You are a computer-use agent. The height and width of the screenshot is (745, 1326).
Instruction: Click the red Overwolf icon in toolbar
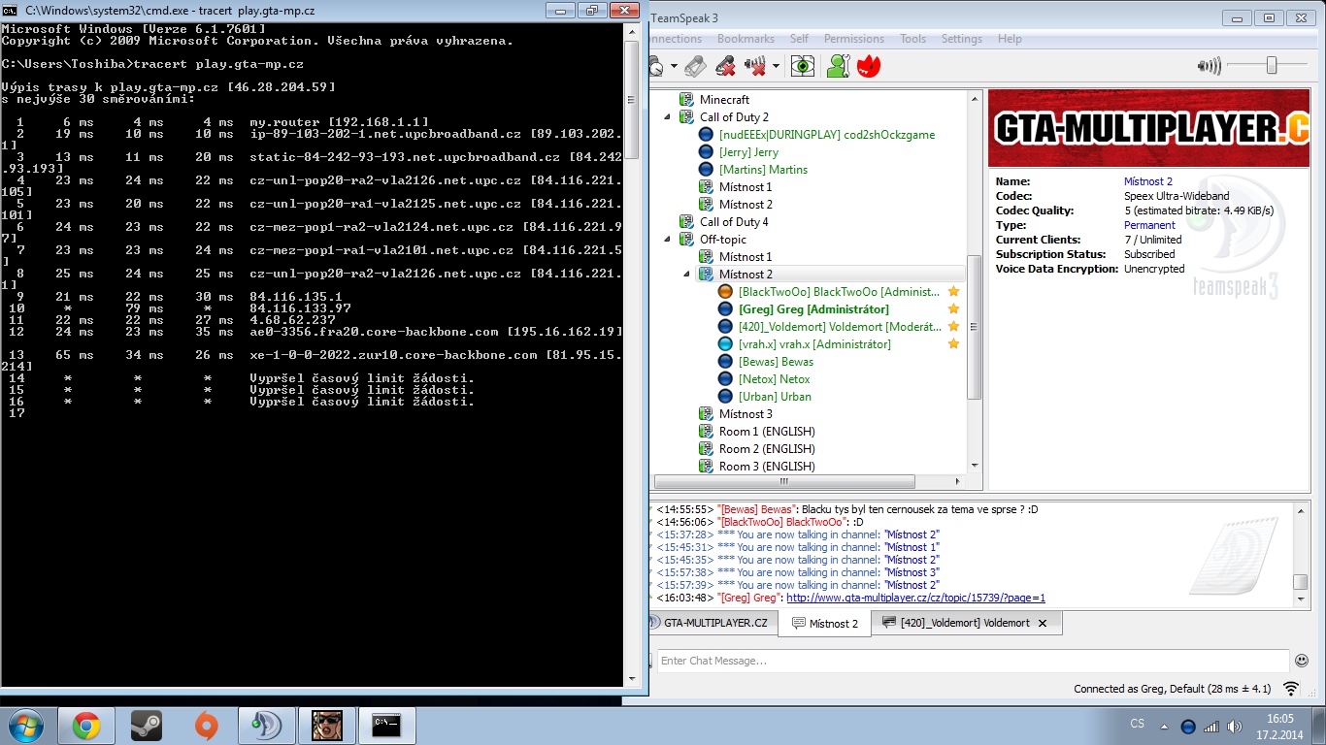click(x=869, y=66)
